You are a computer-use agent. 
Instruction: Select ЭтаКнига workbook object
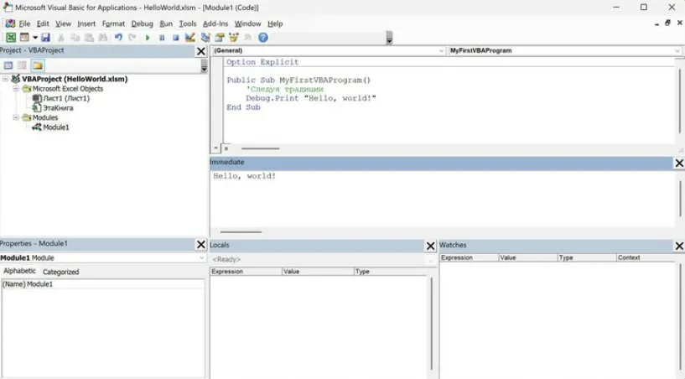(x=58, y=108)
